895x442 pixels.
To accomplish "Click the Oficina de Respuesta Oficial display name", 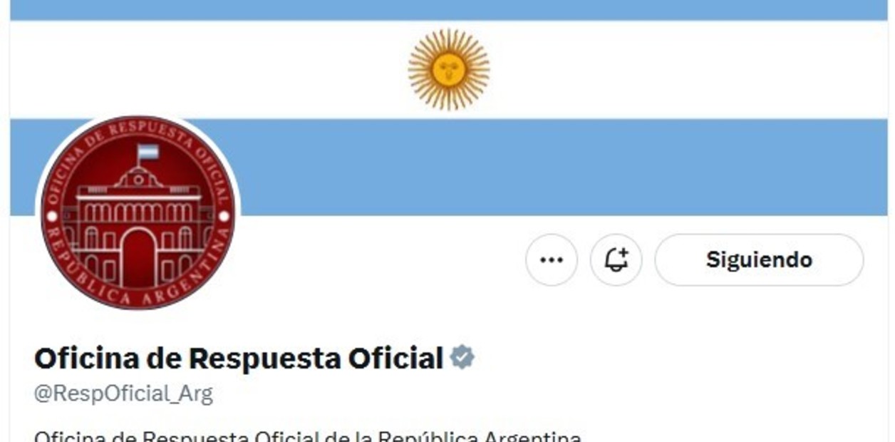I will pos(239,358).
